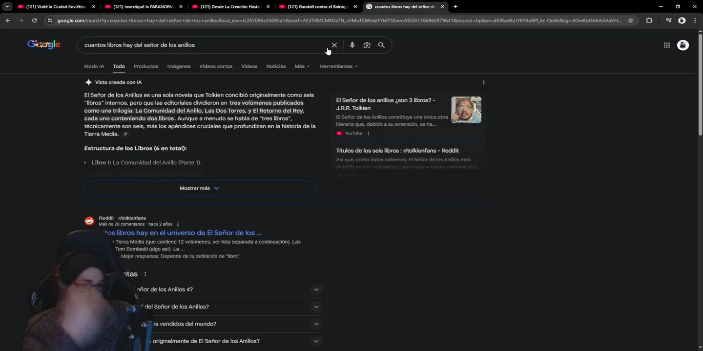Open the Google apps grid
This screenshot has width=703, height=351.
point(667,45)
